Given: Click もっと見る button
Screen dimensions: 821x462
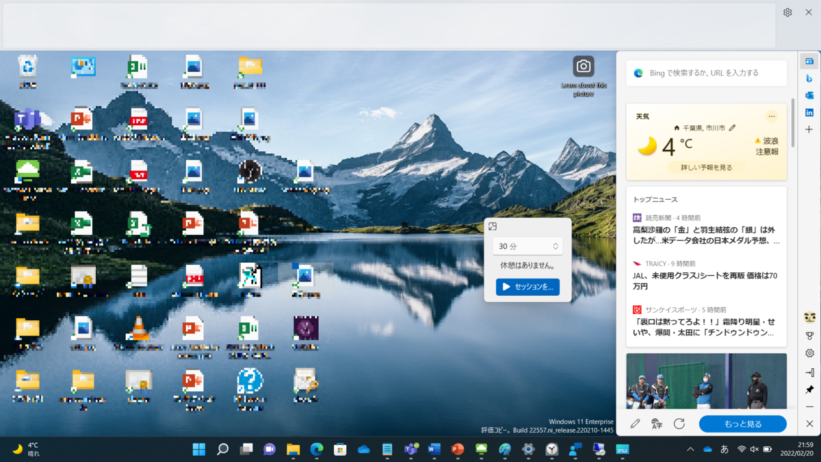Looking at the screenshot, I should coord(742,424).
